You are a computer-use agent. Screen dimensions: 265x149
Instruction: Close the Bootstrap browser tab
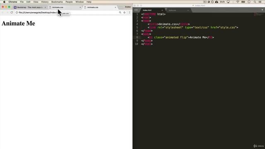click(x=45, y=7)
